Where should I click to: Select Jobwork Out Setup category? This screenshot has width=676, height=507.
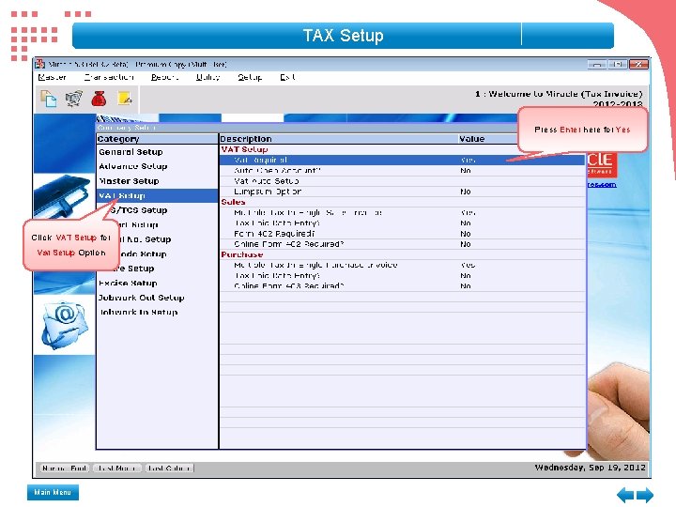click(158, 298)
